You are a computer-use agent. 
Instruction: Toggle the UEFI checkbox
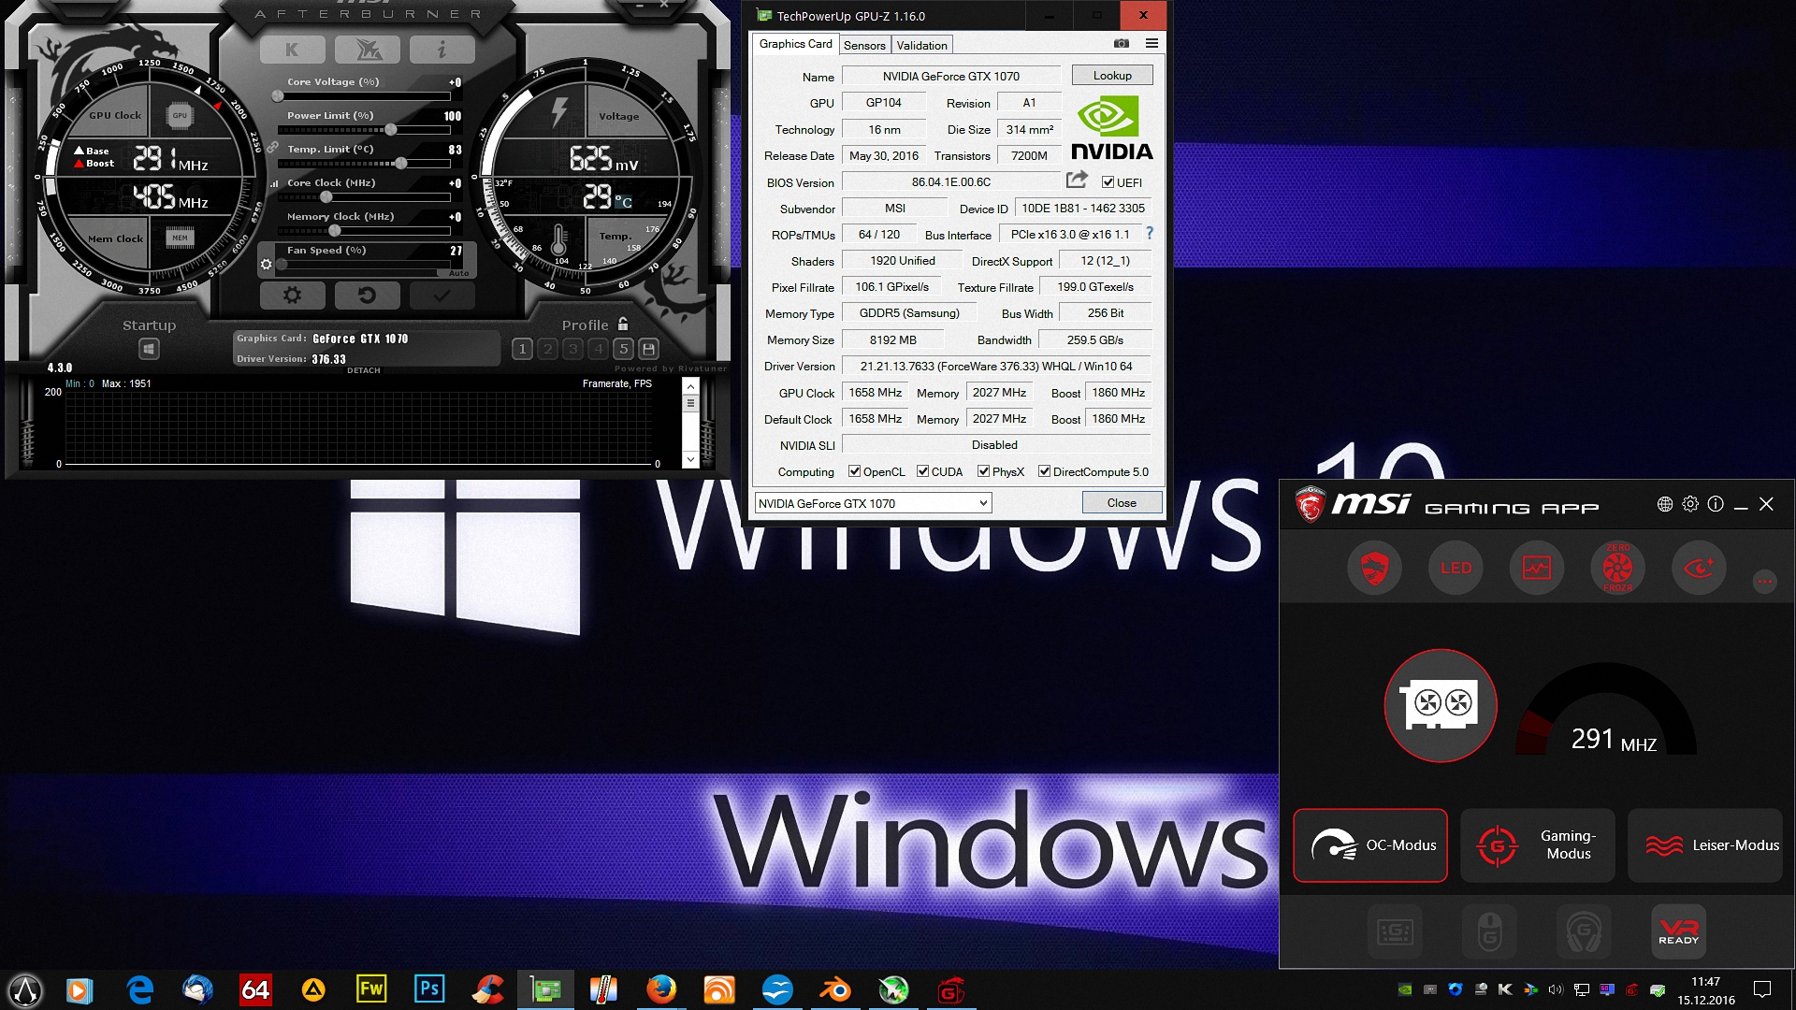(x=1108, y=182)
